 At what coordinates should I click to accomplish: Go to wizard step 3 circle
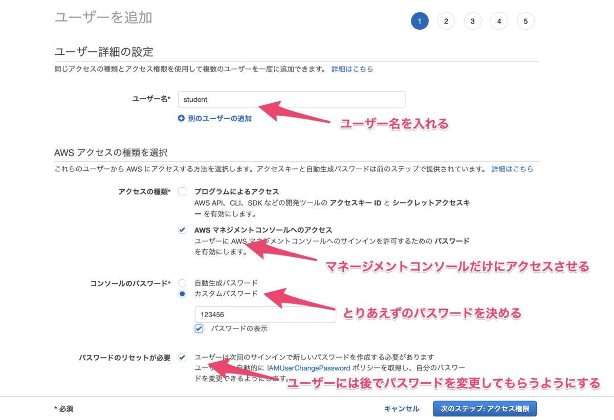coord(473,21)
